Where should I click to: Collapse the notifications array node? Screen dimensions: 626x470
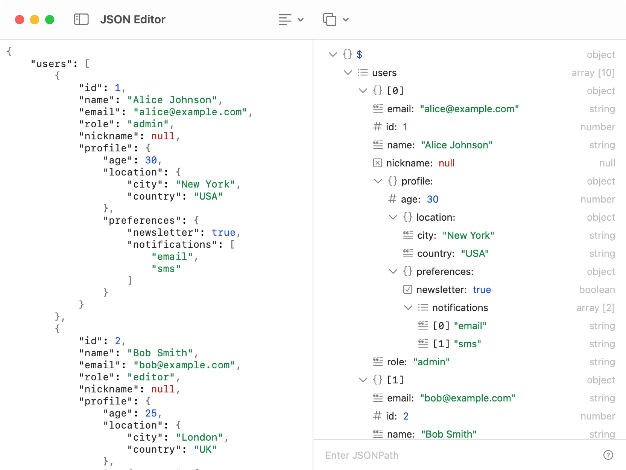408,308
